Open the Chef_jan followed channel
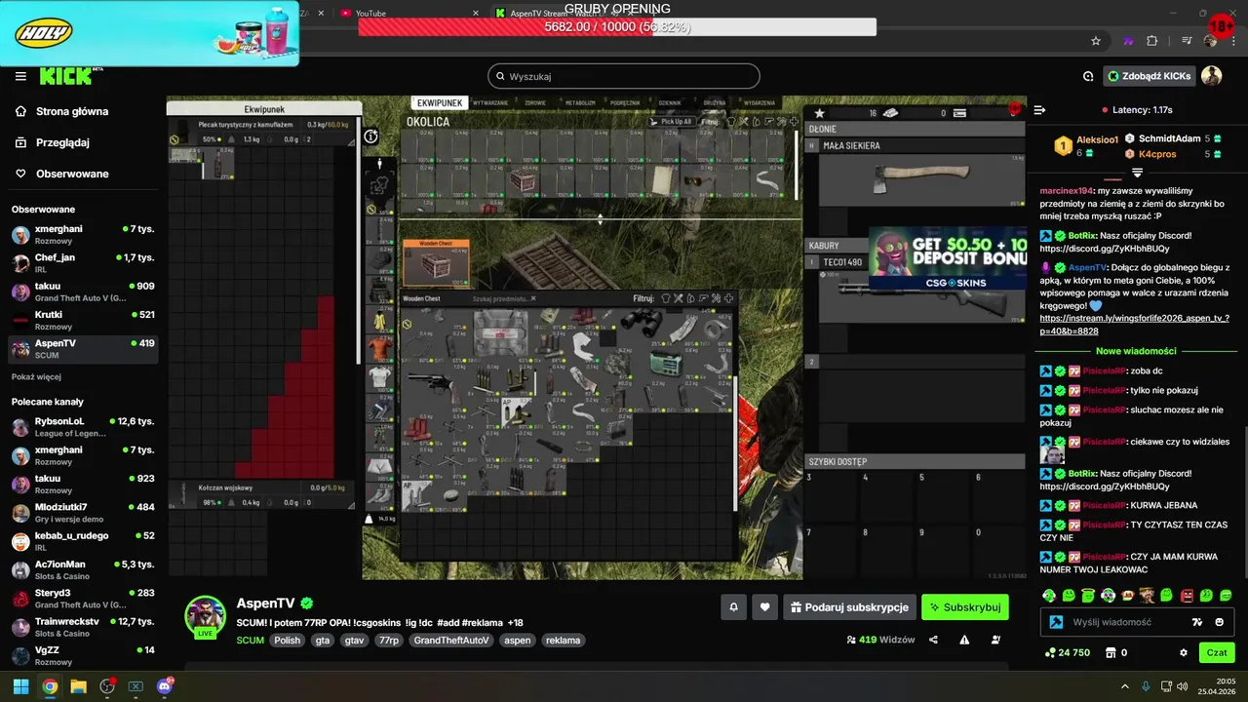Image resolution: width=1248 pixels, height=702 pixels. click(x=84, y=262)
